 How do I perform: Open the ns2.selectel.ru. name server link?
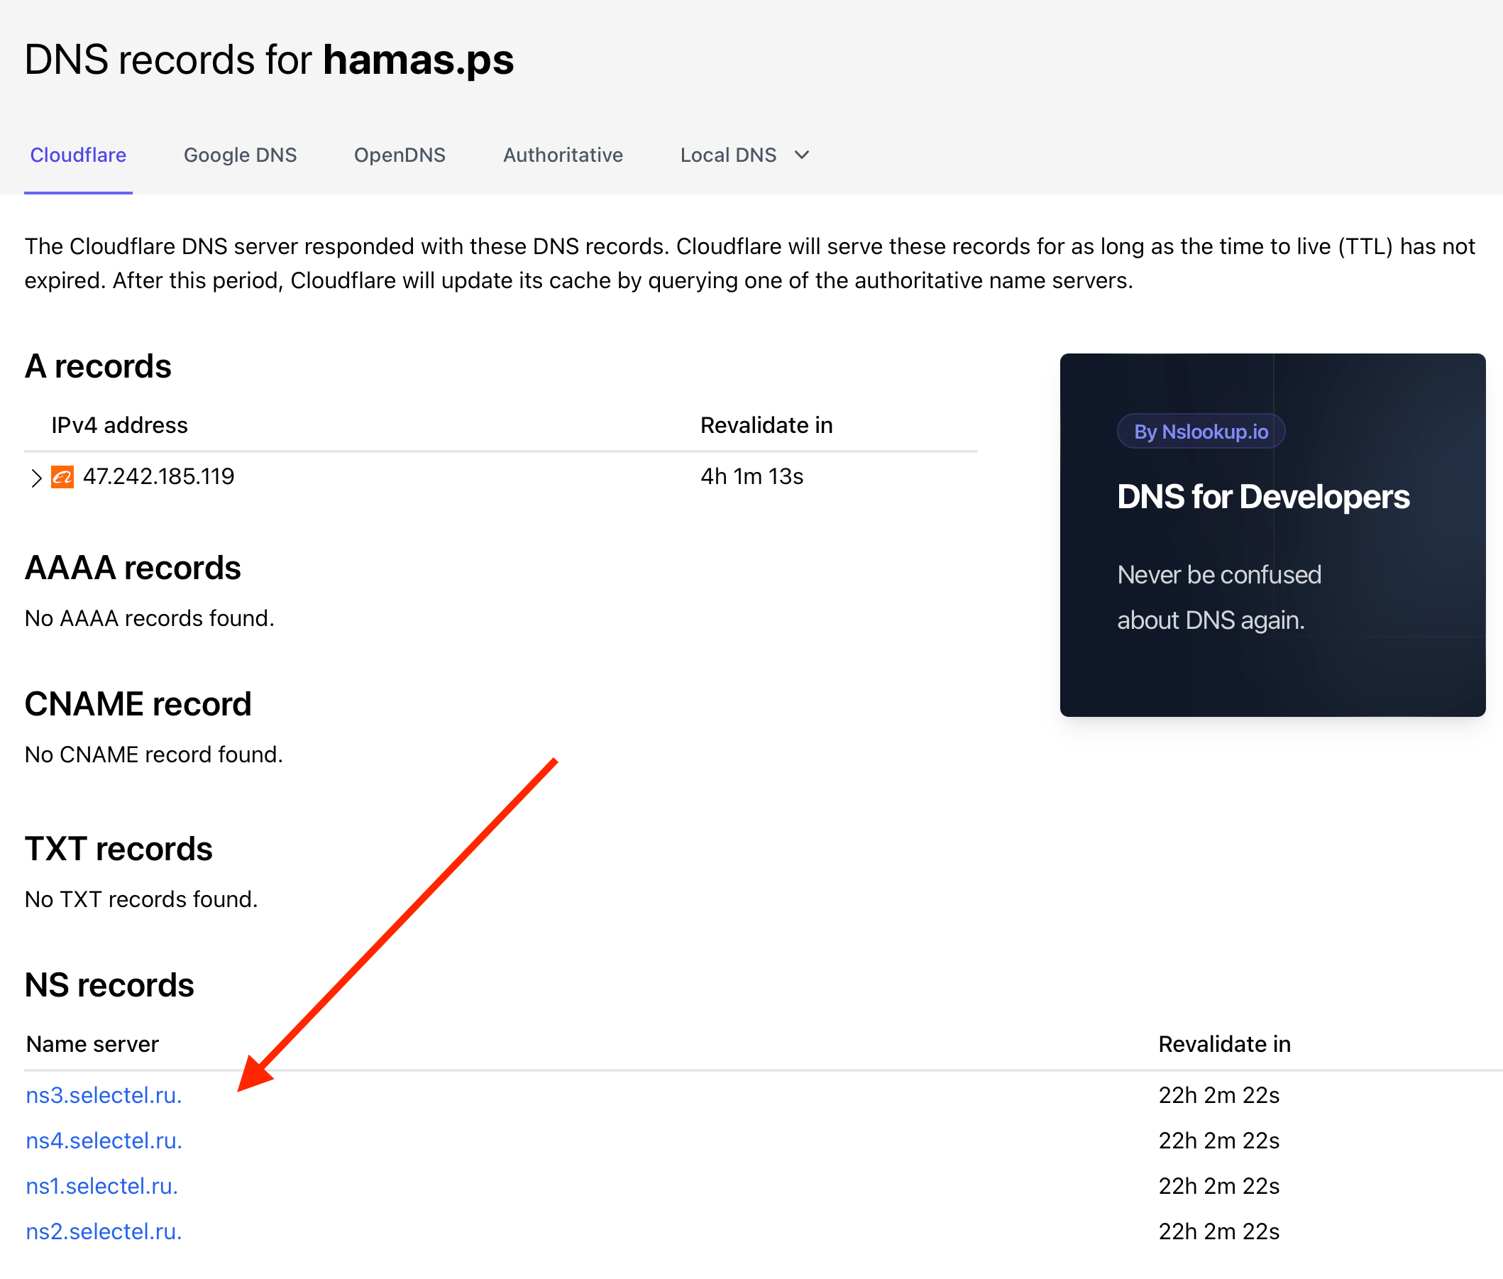tap(104, 1231)
